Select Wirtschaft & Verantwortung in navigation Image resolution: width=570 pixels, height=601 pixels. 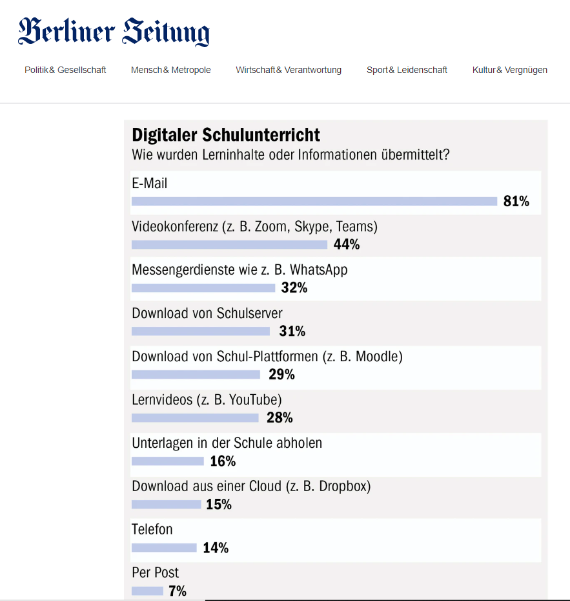pos(289,70)
